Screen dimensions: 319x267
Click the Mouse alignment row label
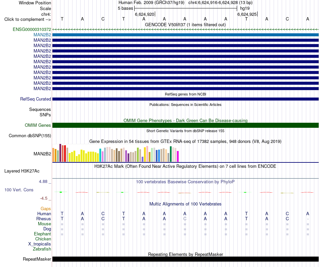[x=44, y=224]
